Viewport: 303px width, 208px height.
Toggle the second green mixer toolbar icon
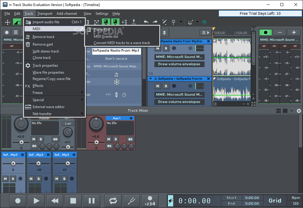115,22
